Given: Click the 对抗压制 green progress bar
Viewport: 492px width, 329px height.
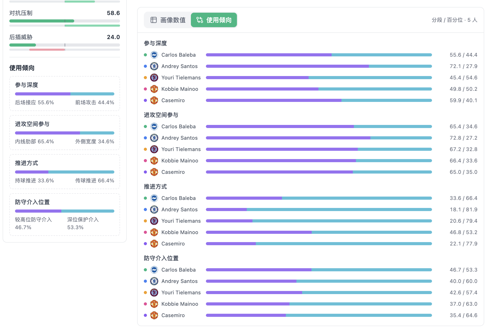Looking at the screenshot, I should point(65,21).
